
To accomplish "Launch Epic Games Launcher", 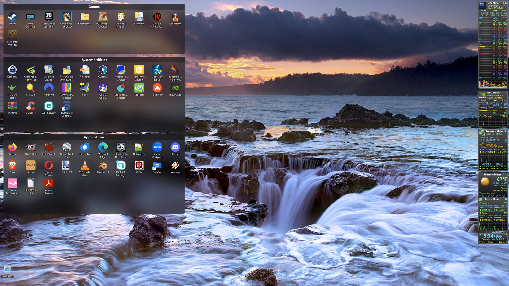I will pos(49,17).
